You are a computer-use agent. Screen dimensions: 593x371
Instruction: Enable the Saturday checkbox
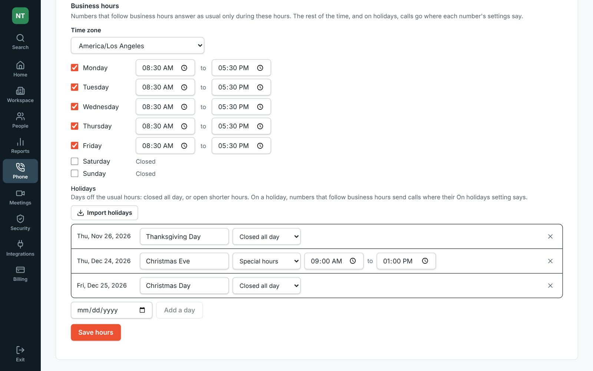click(74, 161)
